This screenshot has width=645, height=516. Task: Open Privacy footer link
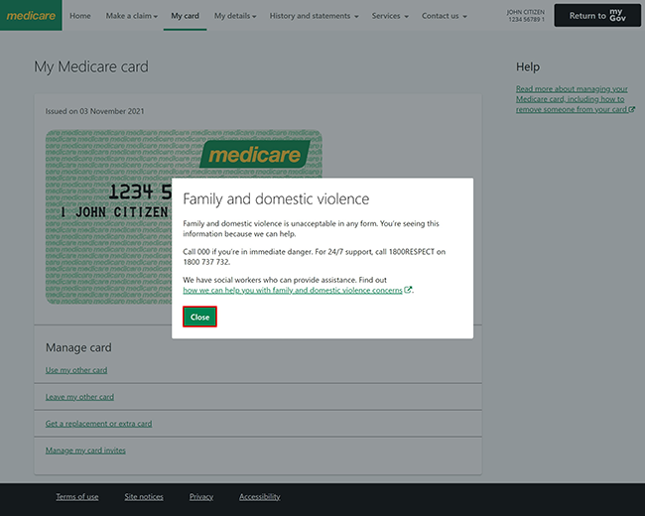click(201, 497)
